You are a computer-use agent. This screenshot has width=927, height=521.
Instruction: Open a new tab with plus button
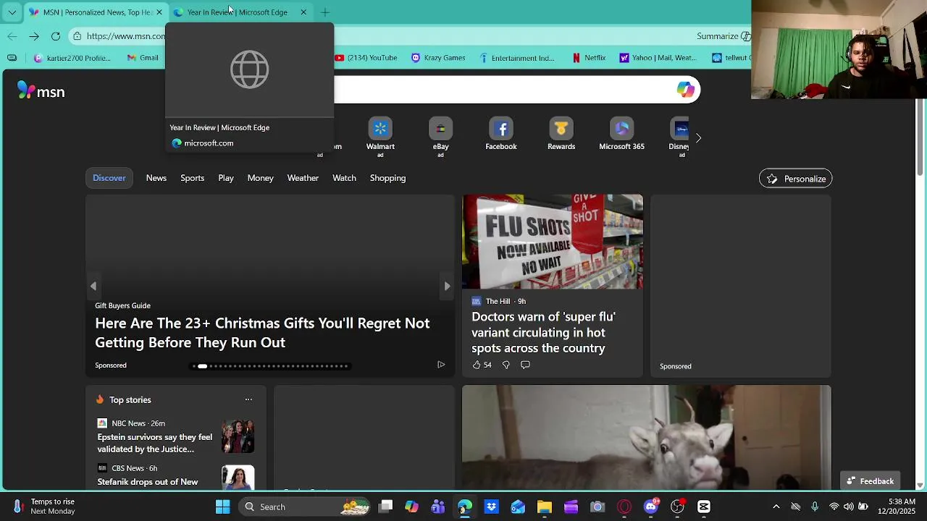pyautogui.click(x=325, y=12)
